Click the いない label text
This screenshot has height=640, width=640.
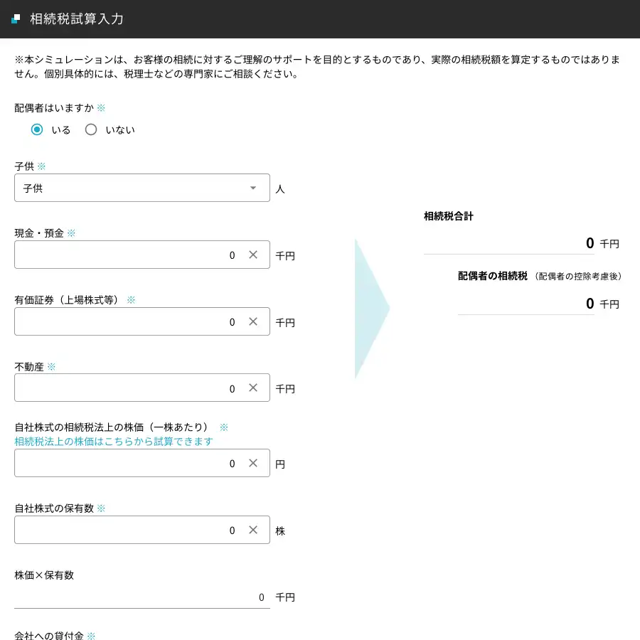(x=119, y=130)
